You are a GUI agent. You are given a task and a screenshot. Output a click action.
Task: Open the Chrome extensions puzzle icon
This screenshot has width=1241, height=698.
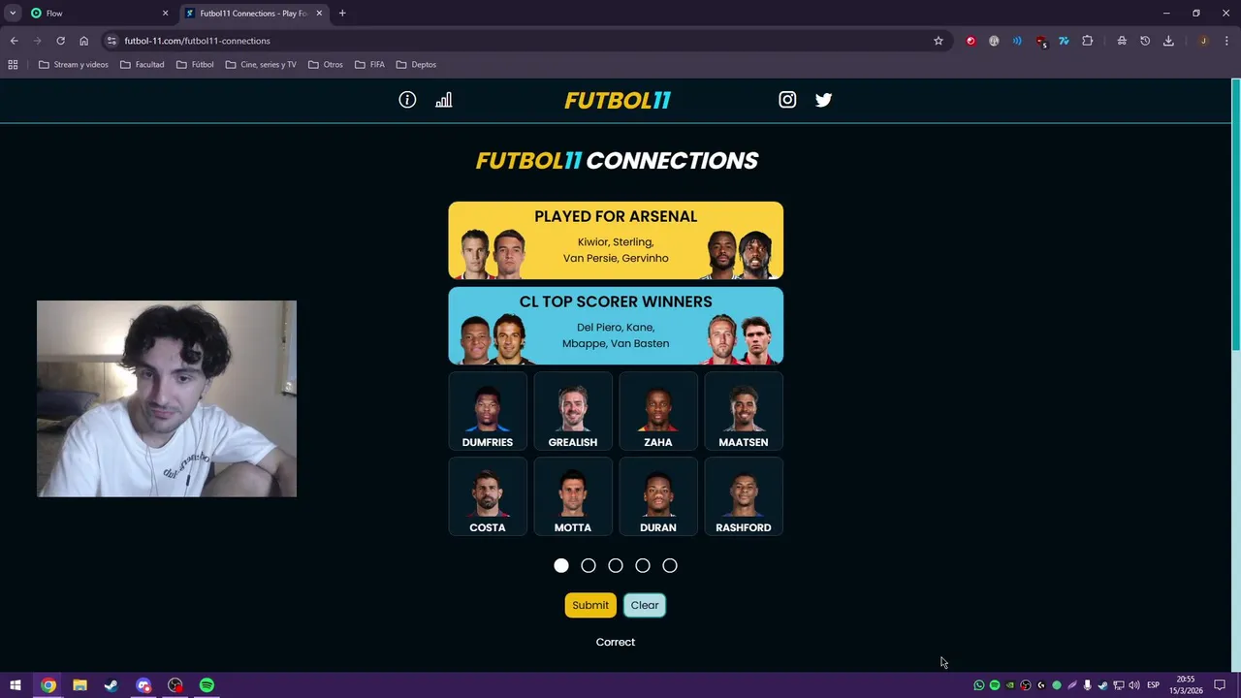[x=1087, y=41]
